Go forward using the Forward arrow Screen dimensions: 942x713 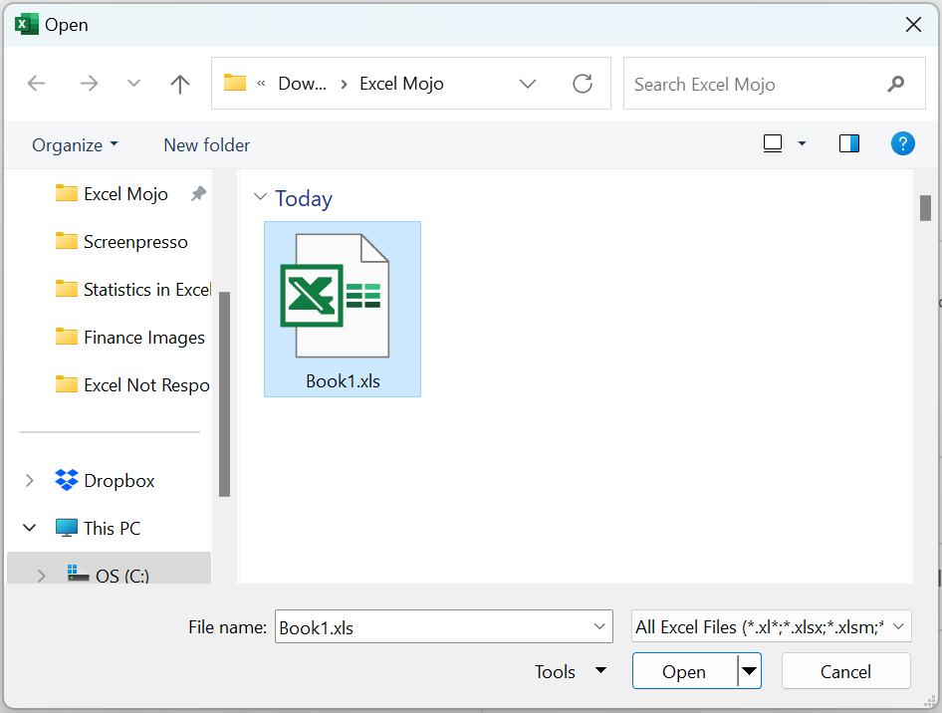[x=89, y=83]
